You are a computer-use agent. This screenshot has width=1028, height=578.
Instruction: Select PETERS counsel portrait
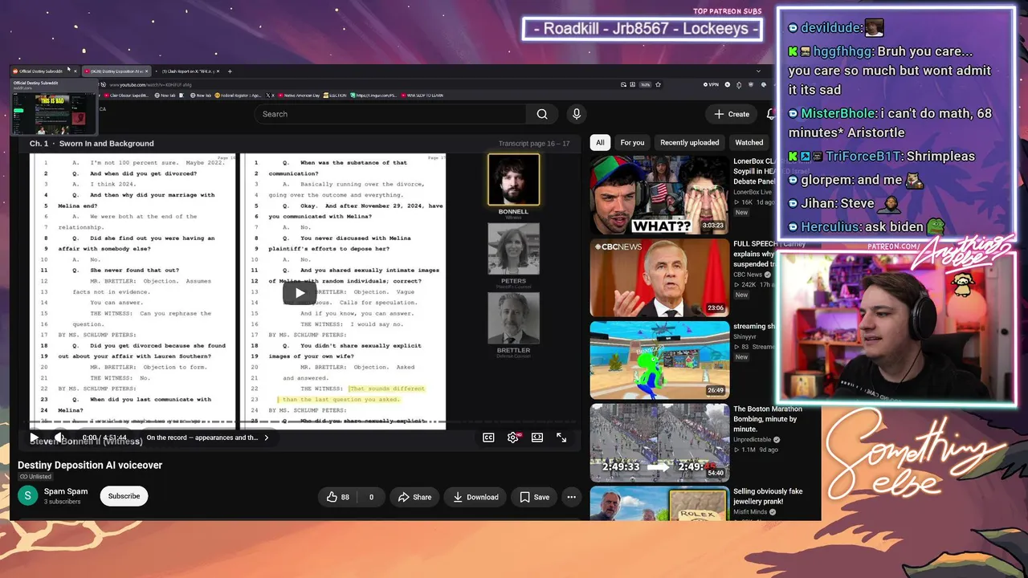(513, 249)
